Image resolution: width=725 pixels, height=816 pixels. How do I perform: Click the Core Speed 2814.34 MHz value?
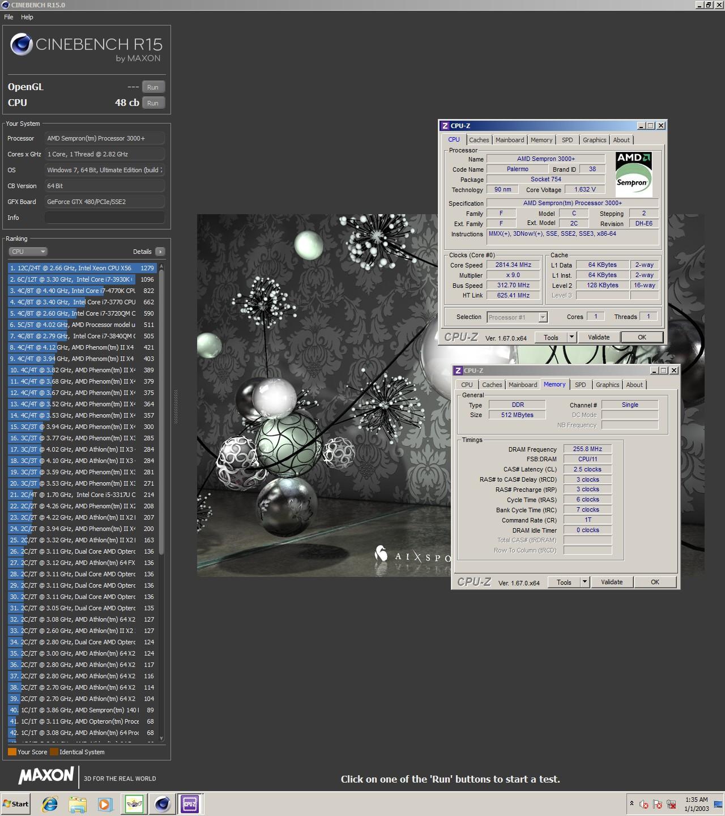pyautogui.click(x=513, y=265)
